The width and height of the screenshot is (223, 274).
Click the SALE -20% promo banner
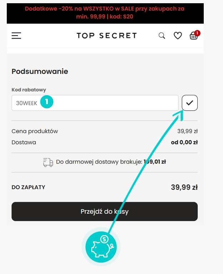click(x=105, y=13)
